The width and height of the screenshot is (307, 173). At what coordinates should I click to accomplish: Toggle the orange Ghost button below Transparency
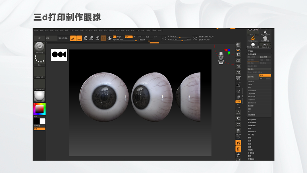click(x=238, y=149)
